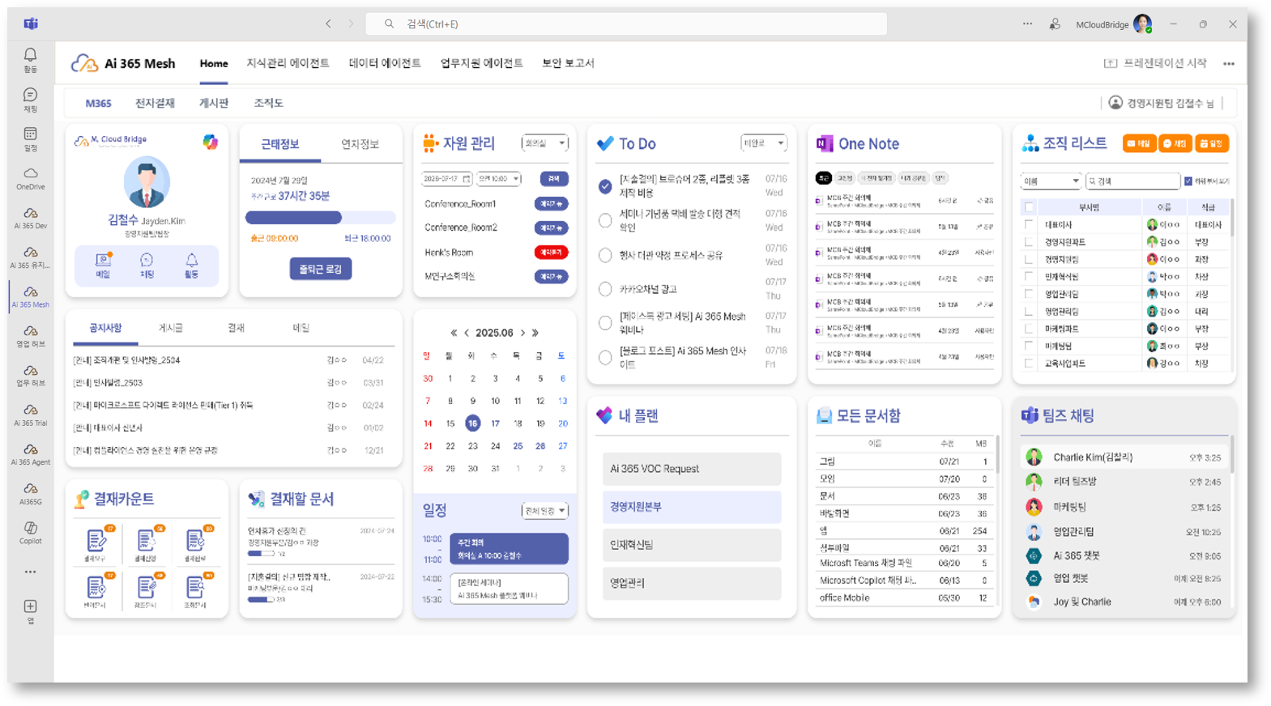Check the 대표이사 row checkbox

1029,224
